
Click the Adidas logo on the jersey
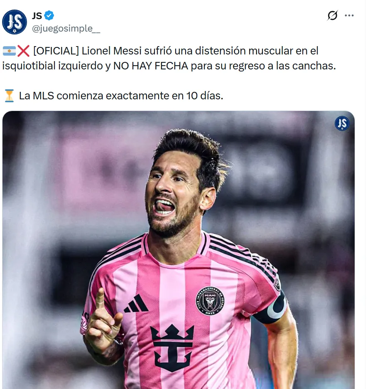coord(136,303)
